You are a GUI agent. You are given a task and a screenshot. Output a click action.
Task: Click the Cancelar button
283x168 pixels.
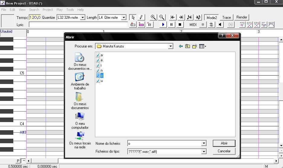coord(224,151)
